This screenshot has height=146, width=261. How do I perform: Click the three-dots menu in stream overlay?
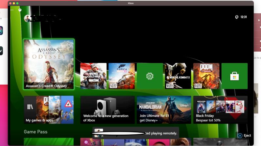(x=12, y=10)
